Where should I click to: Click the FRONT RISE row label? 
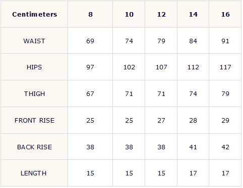34,120
